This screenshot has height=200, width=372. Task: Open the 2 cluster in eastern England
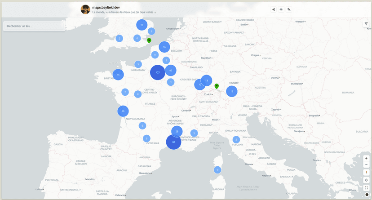point(151,31)
